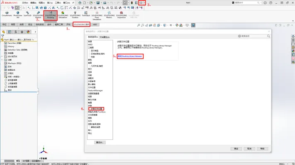
Task: Select History in the feature tree
Action: (11, 46)
